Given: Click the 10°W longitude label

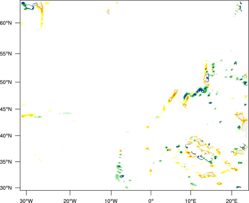Looking at the screenshot, I should (111, 201).
